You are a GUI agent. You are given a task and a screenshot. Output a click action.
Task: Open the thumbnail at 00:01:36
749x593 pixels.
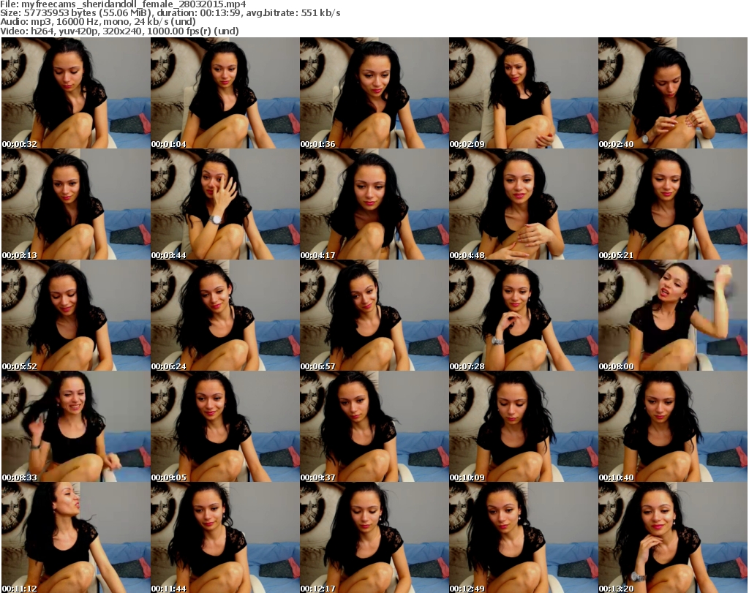(374, 93)
